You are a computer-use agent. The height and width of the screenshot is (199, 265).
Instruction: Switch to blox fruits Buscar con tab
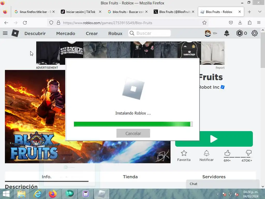tap(127, 12)
